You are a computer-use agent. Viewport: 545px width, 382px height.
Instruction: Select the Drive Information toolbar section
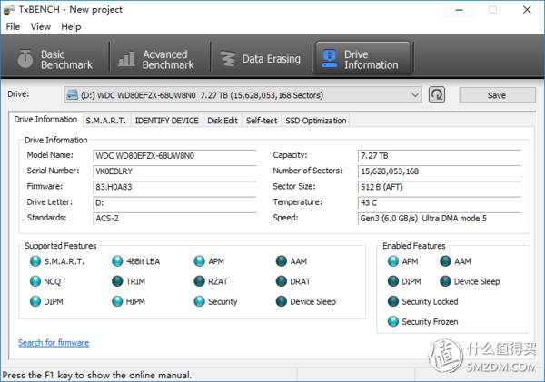click(361, 60)
